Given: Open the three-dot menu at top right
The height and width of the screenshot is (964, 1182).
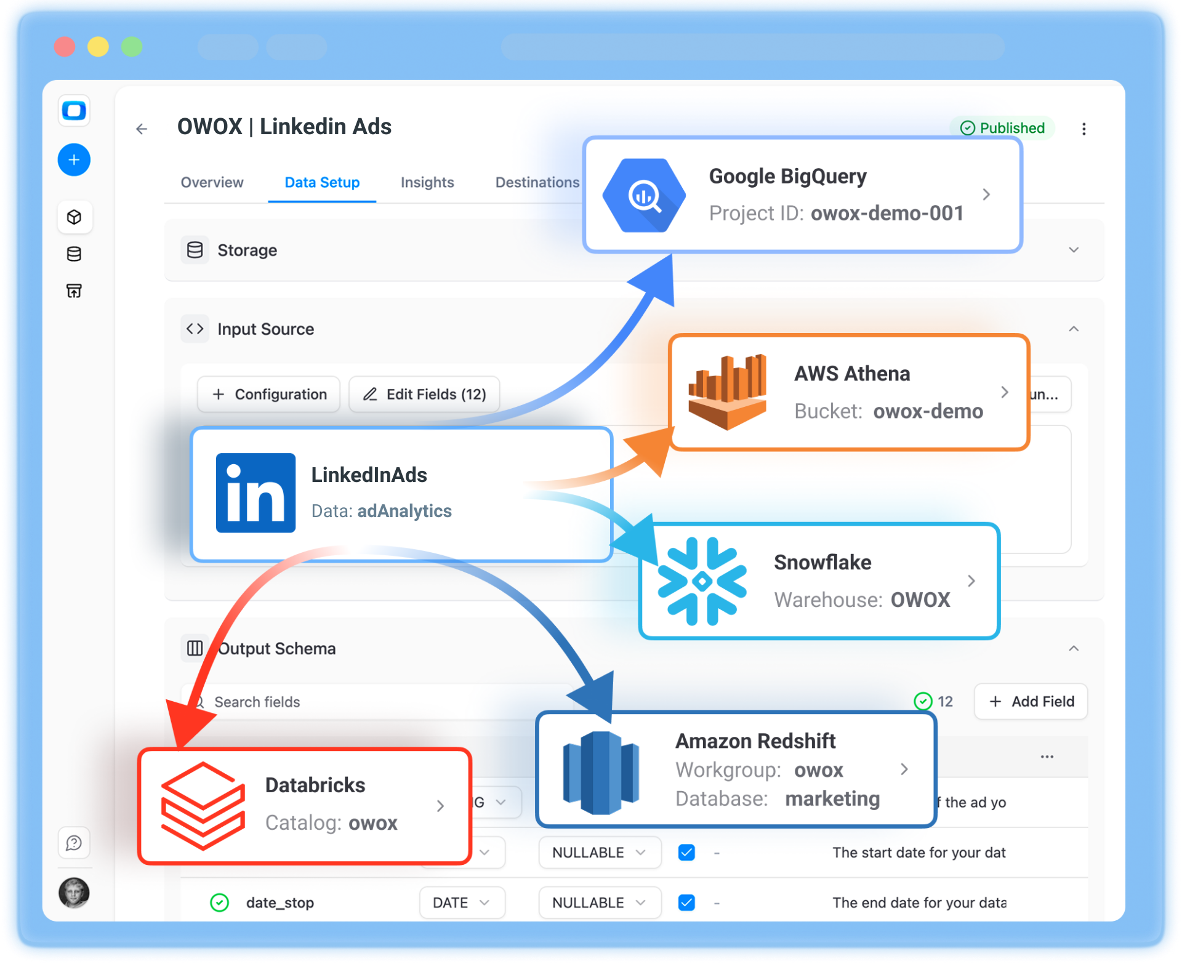Looking at the screenshot, I should (x=1083, y=129).
